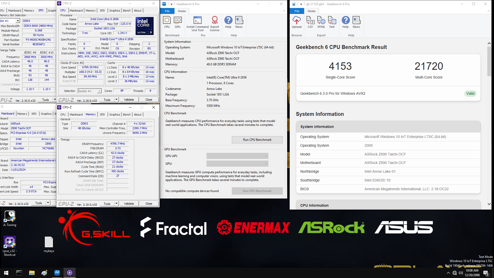Open the Socket #1 selection dropdown

99,91
